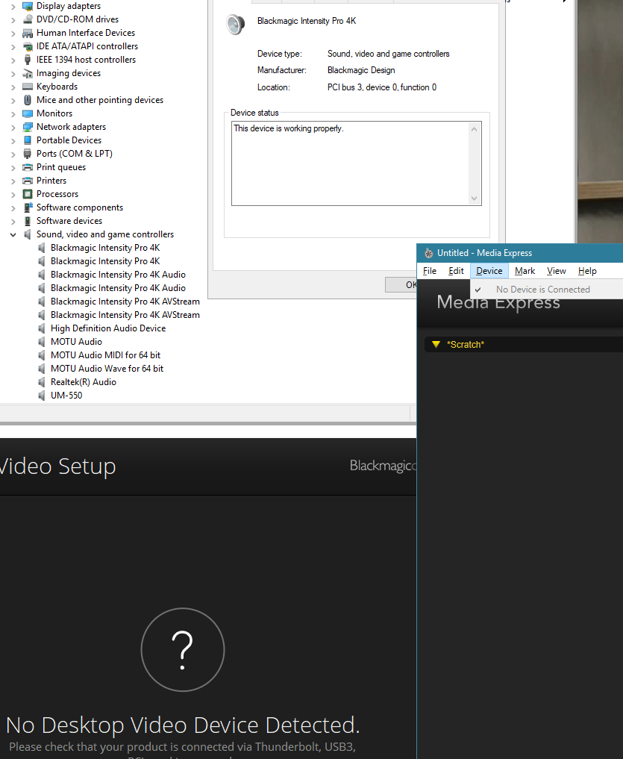Open the View menu in Media Express
Screen dimensions: 623x759
click(x=556, y=271)
